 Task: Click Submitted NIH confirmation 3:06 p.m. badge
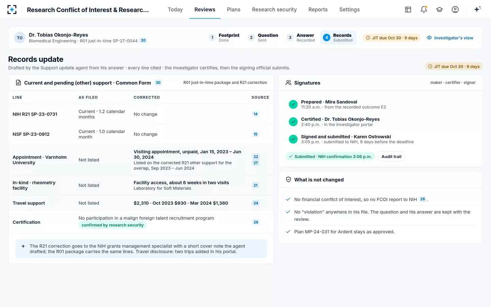pyautogui.click(x=330, y=157)
